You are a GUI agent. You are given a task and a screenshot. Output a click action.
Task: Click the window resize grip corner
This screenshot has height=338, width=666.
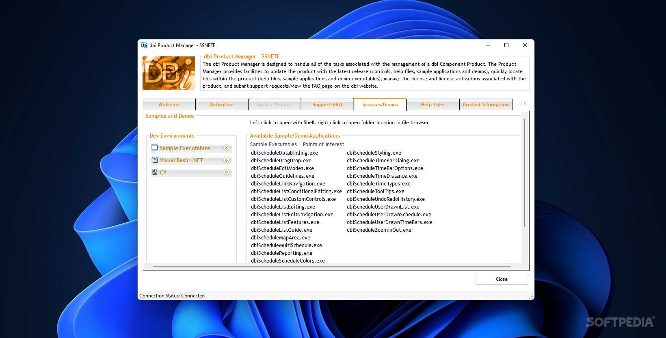click(531, 297)
